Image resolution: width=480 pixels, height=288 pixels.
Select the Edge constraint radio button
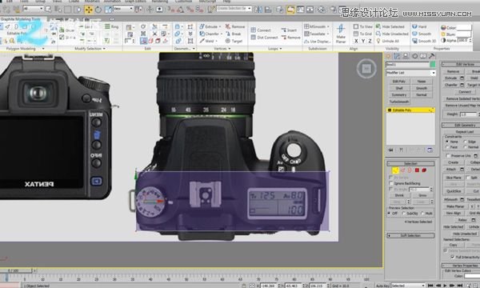pyautogui.click(x=465, y=142)
